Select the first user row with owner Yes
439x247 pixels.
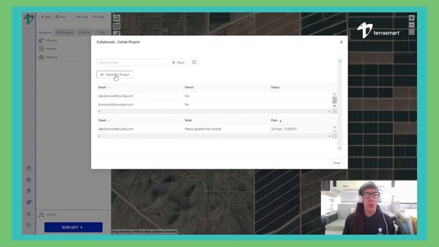[x=214, y=96]
